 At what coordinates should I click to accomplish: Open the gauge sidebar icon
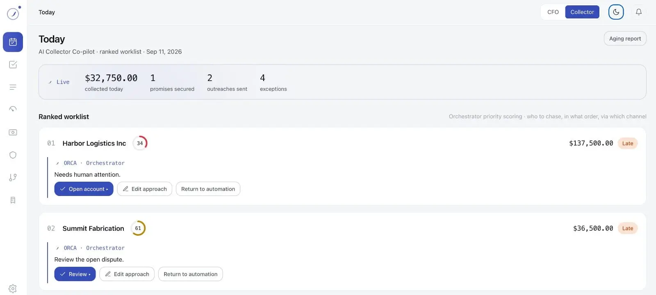13,109
